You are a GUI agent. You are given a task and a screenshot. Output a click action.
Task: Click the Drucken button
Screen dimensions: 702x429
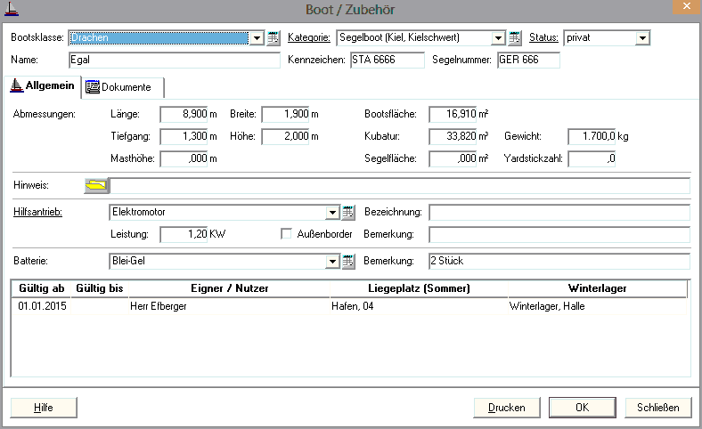click(x=506, y=408)
